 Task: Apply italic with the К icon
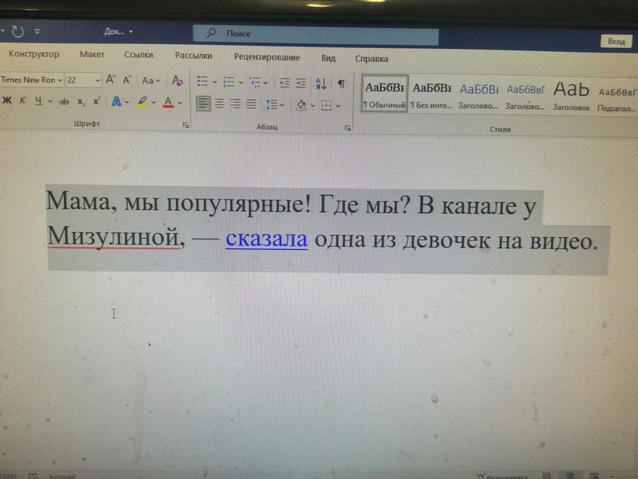[x=23, y=101]
